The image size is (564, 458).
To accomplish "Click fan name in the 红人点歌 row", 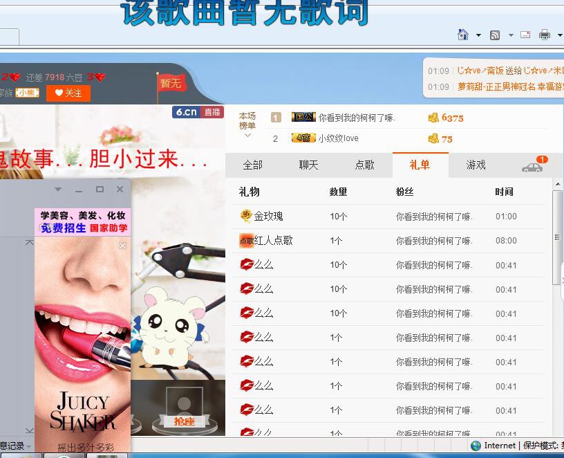I will click(434, 241).
